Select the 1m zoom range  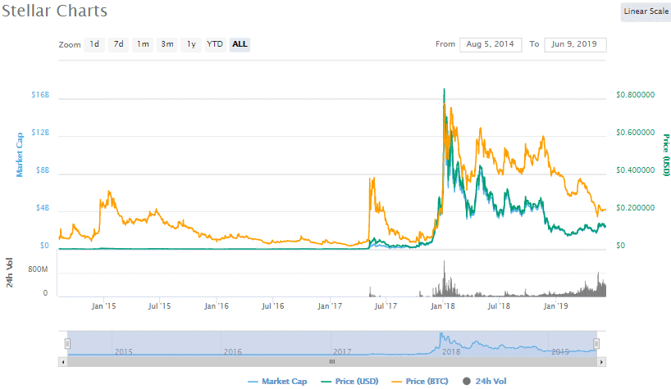(x=143, y=44)
